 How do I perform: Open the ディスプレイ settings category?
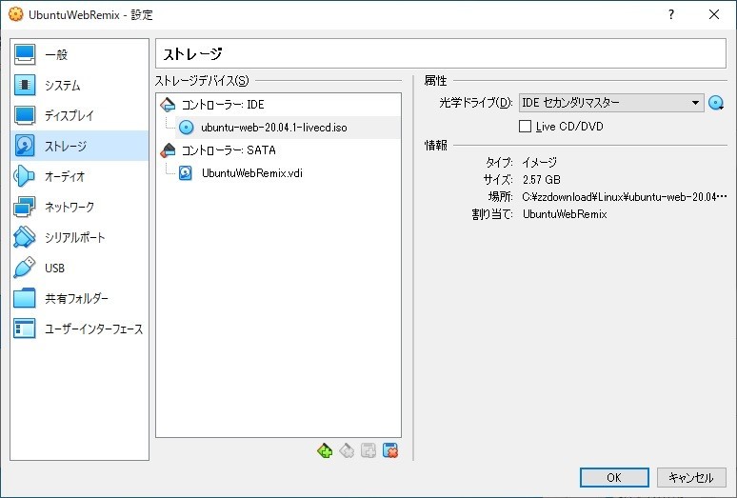pos(79,115)
